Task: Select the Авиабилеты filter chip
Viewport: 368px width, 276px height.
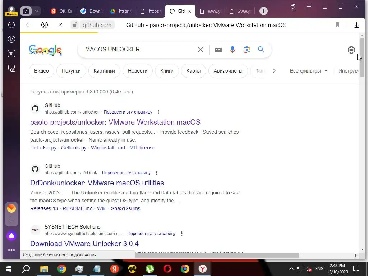Action: (228, 71)
